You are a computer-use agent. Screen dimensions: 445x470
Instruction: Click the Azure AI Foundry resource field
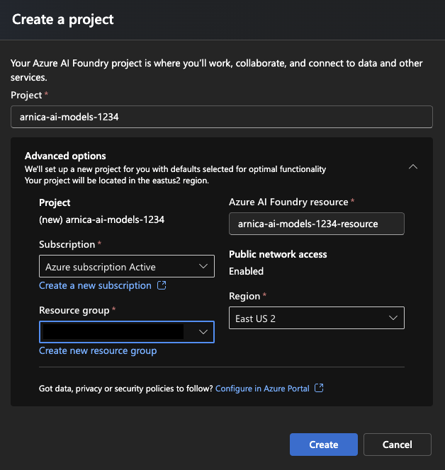coord(316,224)
